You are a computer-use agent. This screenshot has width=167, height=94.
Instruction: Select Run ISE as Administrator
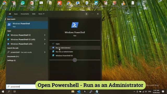pyautogui.click(x=75, y=52)
